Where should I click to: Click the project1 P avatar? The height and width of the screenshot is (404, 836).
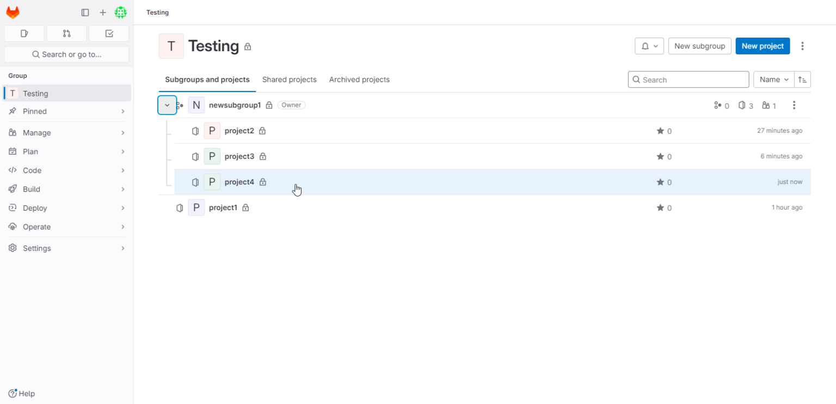pyautogui.click(x=196, y=207)
